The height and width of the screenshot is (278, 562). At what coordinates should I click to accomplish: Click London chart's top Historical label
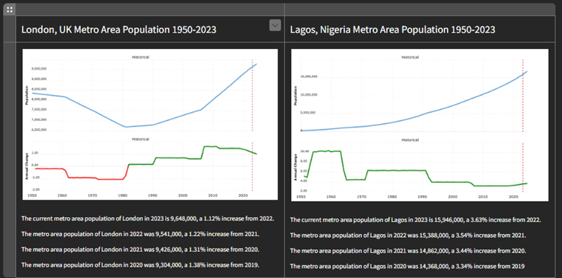coord(141,57)
